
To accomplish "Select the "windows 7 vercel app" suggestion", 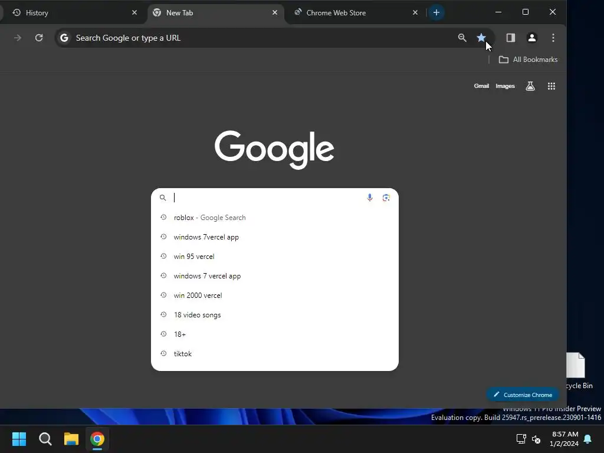I will (275, 276).
